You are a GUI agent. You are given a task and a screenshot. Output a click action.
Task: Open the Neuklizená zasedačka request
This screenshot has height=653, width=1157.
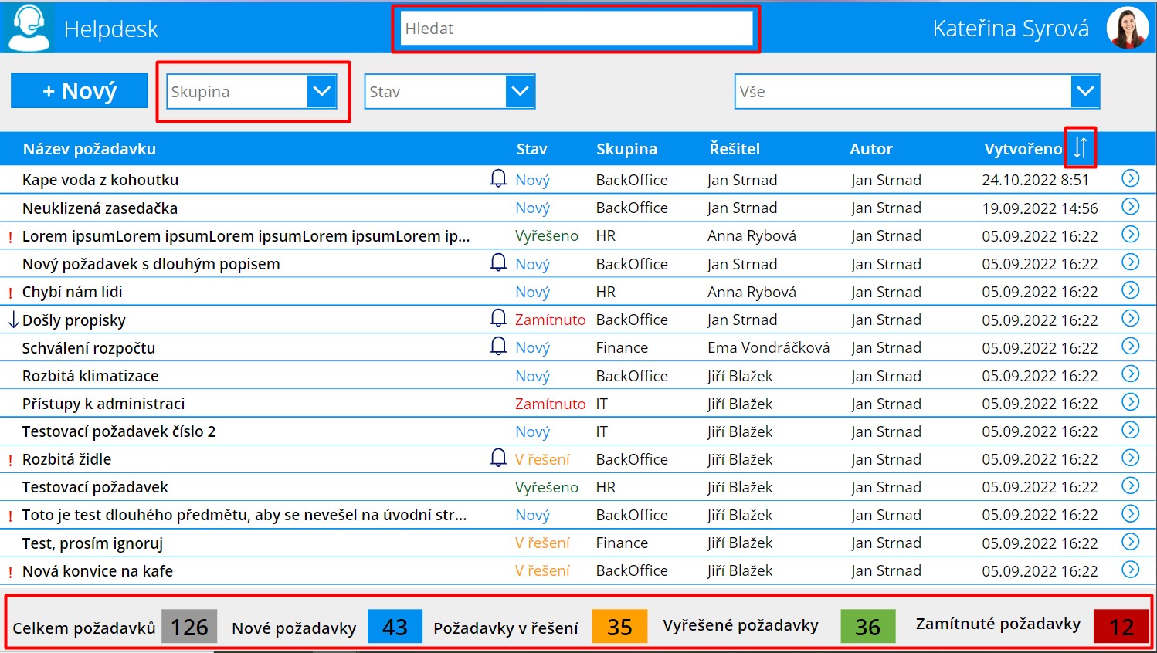point(100,208)
